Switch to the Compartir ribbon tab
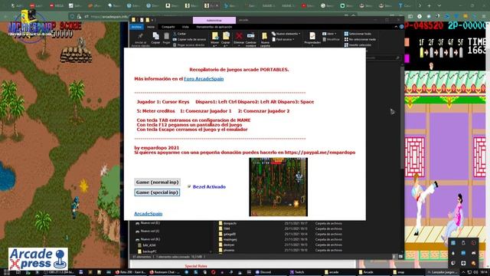This screenshot has height=276, width=490. [168, 27]
